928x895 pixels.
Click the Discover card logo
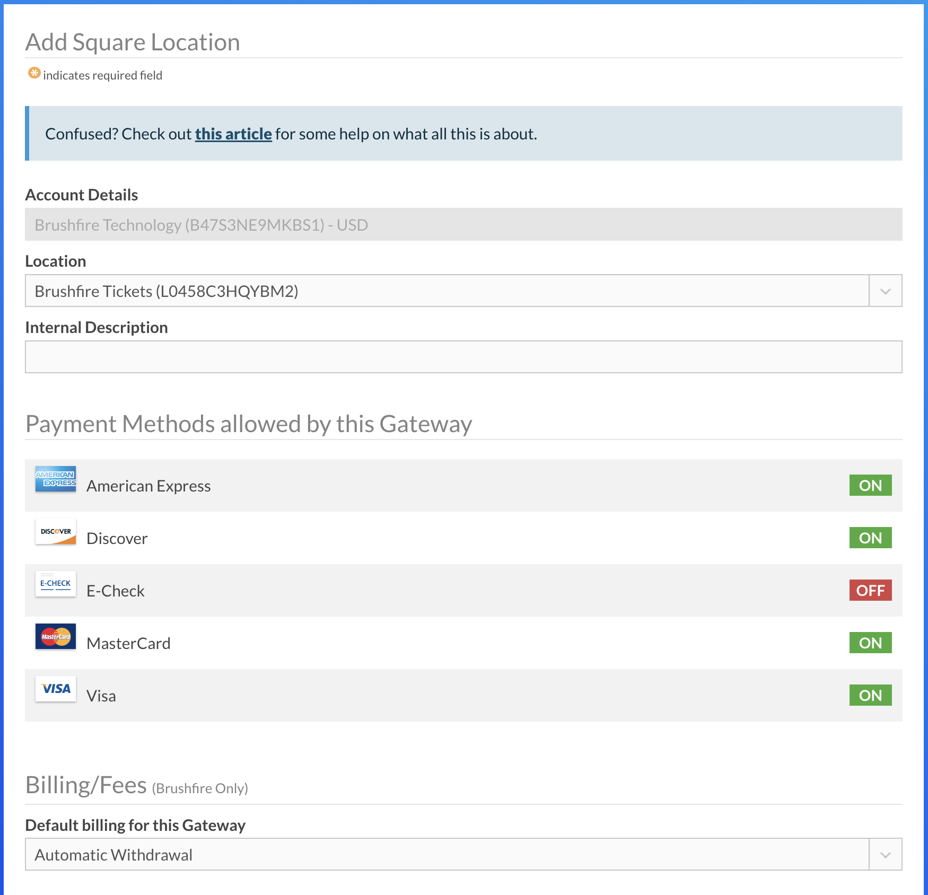pyautogui.click(x=56, y=531)
